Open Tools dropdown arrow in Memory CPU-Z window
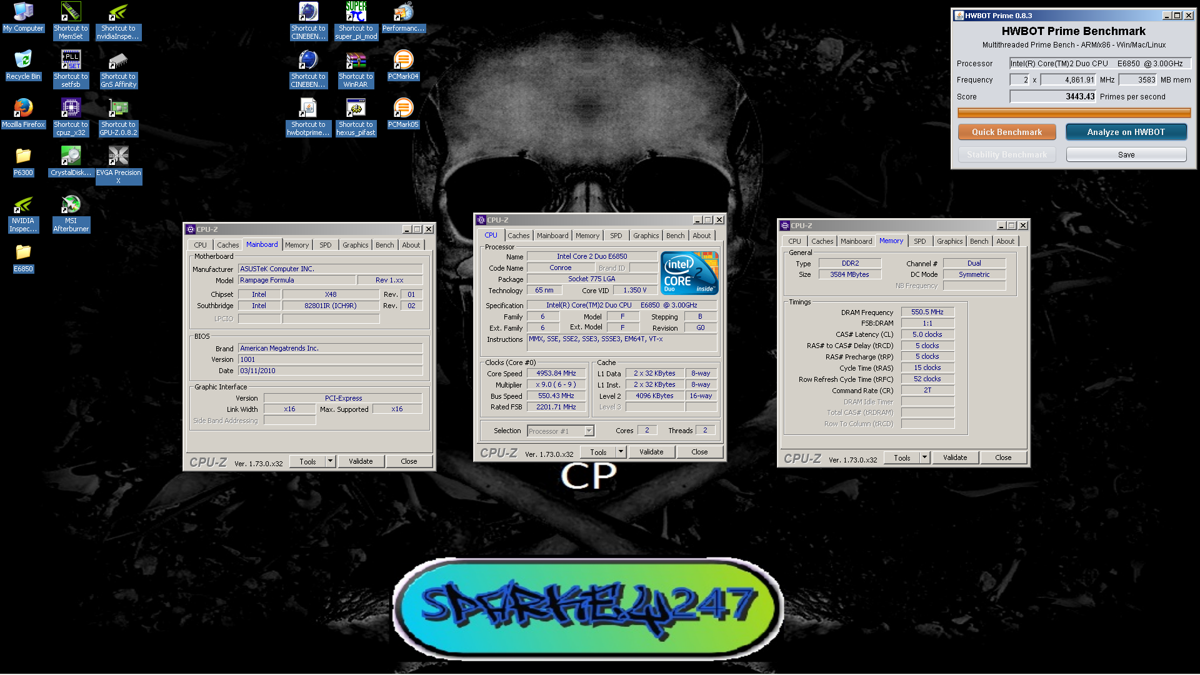The height and width of the screenshot is (675, 1200). pyautogui.click(x=924, y=457)
